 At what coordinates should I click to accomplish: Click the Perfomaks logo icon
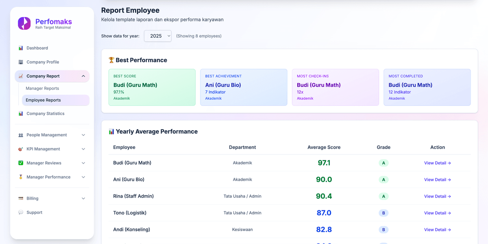point(24,23)
